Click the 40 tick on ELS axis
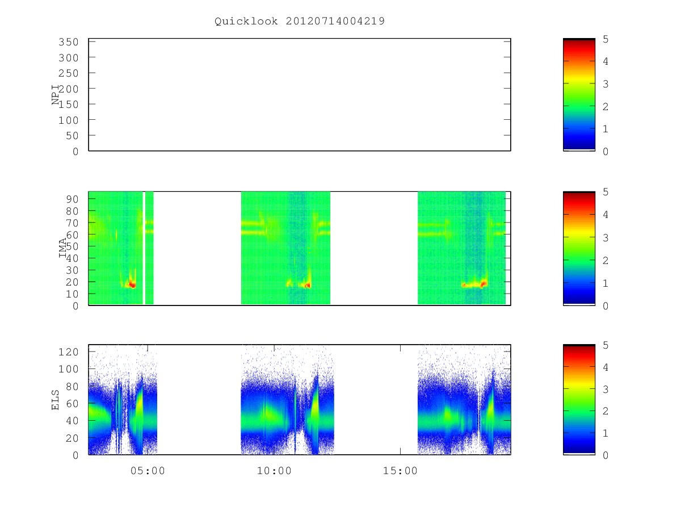 [72, 421]
